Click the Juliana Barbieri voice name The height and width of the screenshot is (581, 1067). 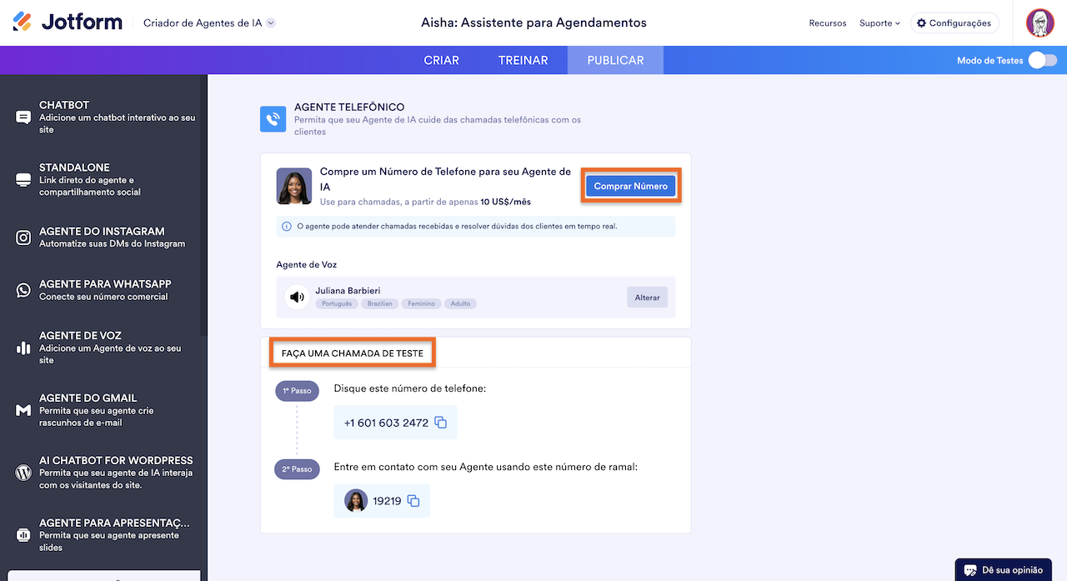pyautogui.click(x=349, y=291)
